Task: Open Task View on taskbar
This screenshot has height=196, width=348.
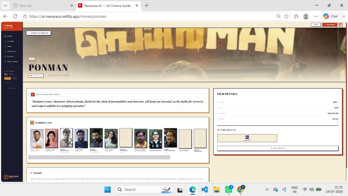Action: point(180,190)
